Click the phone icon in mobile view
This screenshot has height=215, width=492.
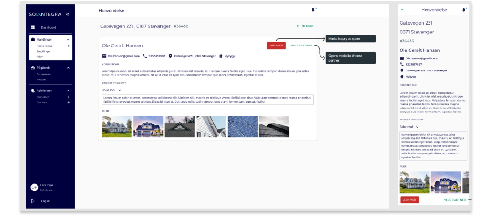click(x=402, y=64)
